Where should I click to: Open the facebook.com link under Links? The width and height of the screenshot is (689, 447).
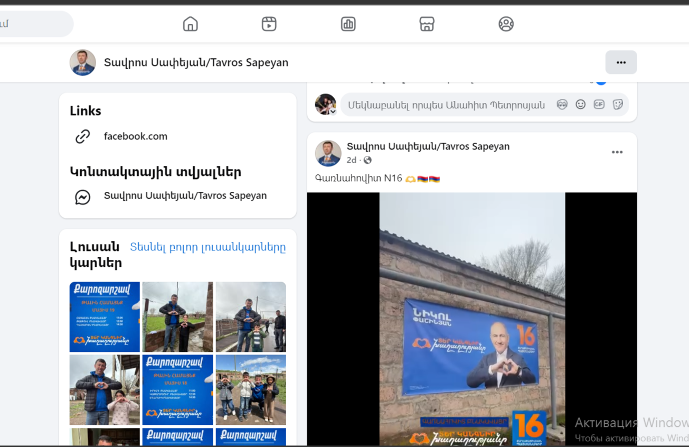pos(136,136)
